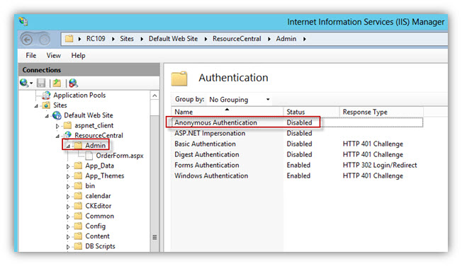Image resolution: width=462 pixels, height=266 pixels.
Task: Click the Up folder icon in Connections toolbar
Action: tap(57, 83)
